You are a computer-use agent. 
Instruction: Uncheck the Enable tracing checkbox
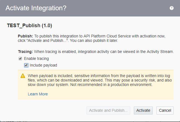(20, 59)
